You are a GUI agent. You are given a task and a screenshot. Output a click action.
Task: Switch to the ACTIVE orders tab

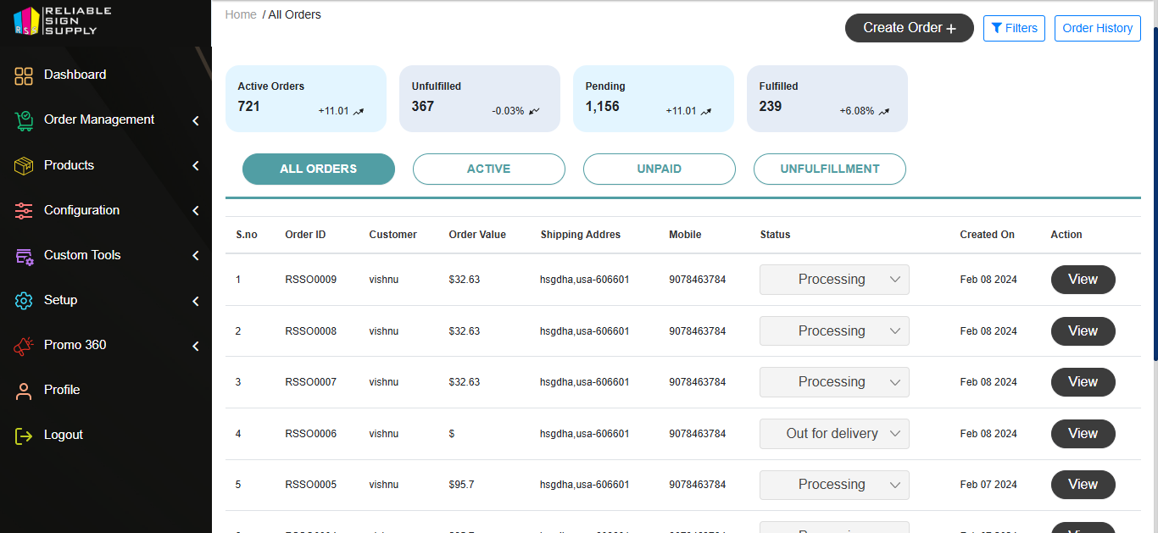488,169
